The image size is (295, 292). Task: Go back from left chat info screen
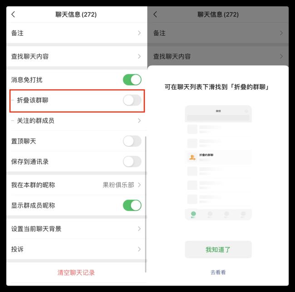coord(13,14)
